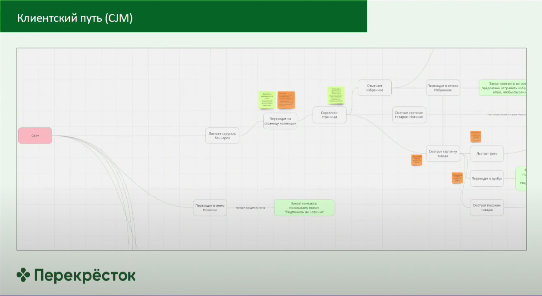The image size is (542, 296).
Task: Select the "Переходит на страницу коллекции" node
Action: pos(280,121)
